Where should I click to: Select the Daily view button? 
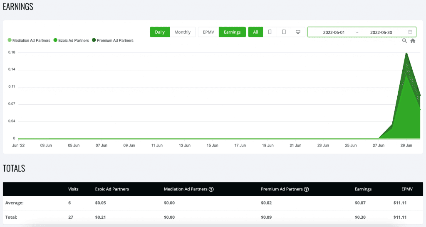coord(160,32)
